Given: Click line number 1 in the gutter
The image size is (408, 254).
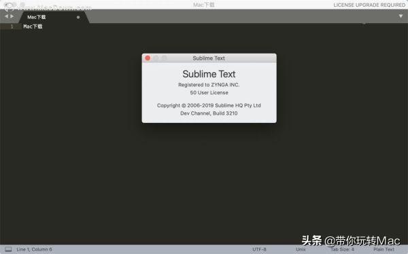Looking at the screenshot, I should pyautogui.click(x=12, y=26).
